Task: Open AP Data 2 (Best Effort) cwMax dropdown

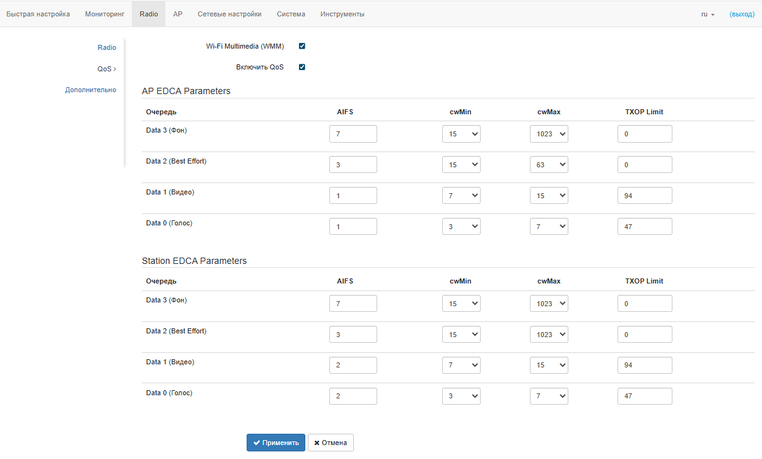Action: click(x=549, y=165)
